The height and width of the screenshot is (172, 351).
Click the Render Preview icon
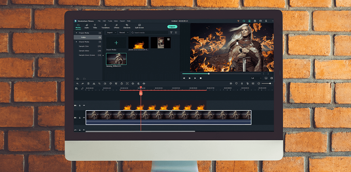click(231, 83)
